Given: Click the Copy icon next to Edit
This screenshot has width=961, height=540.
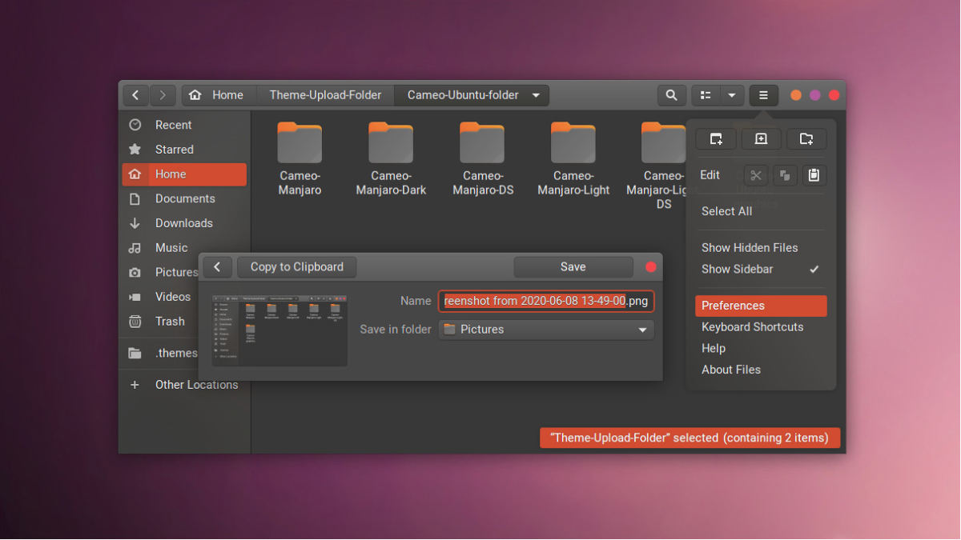Looking at the screenshot, I should [x=785, y=175].
